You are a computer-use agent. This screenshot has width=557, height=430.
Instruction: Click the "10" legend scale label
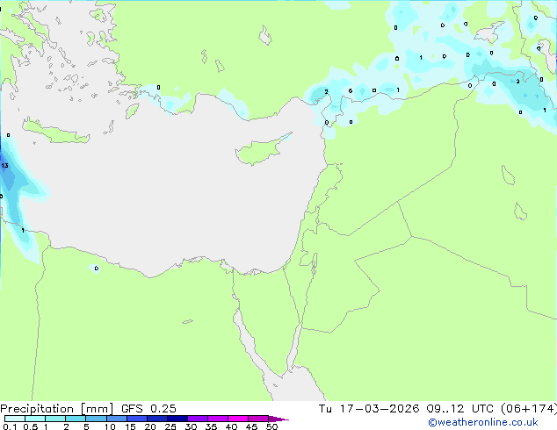[x=110, y=426]
